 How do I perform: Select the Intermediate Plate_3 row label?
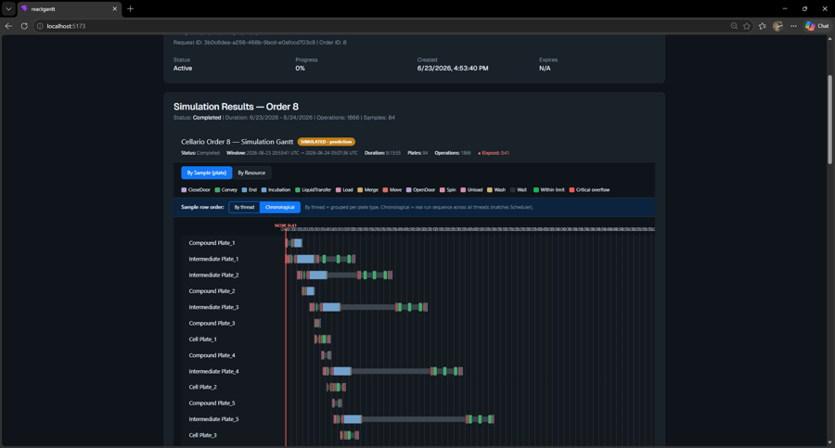213,307
